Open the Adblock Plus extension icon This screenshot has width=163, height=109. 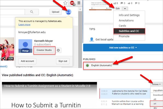click(x=72, y=3)
